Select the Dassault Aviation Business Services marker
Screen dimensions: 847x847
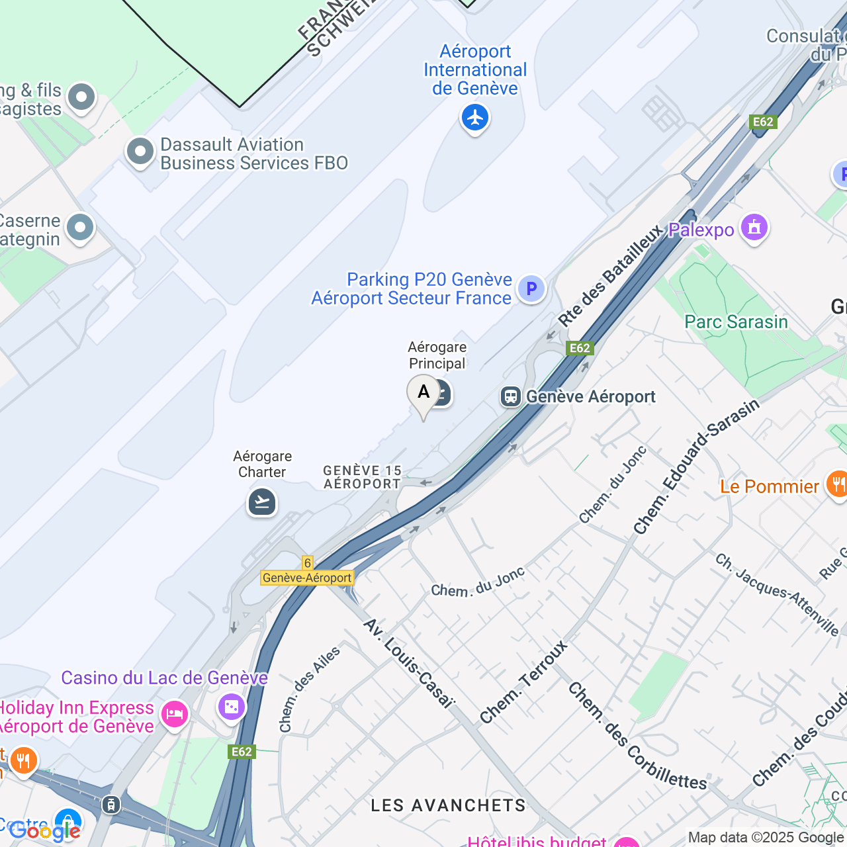(x=140, y=153)
